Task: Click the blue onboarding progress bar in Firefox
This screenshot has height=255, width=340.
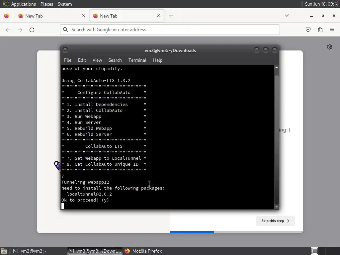Action: 192,232
